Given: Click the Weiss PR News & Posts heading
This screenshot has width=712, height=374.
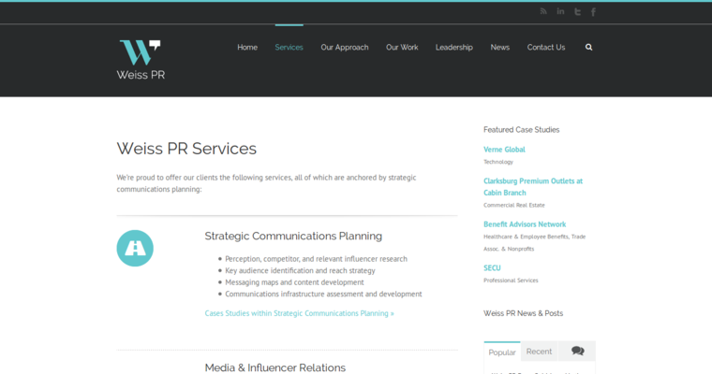Looking at the screenshot, I should pos(523,313).
